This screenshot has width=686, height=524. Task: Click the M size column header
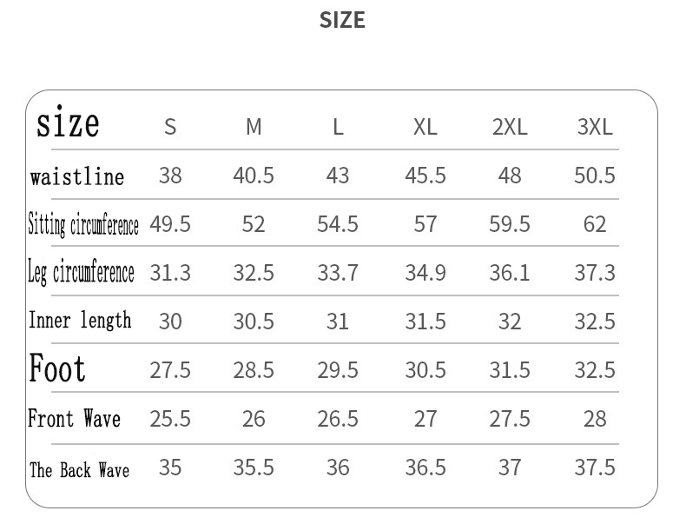(x=254, y=127)
